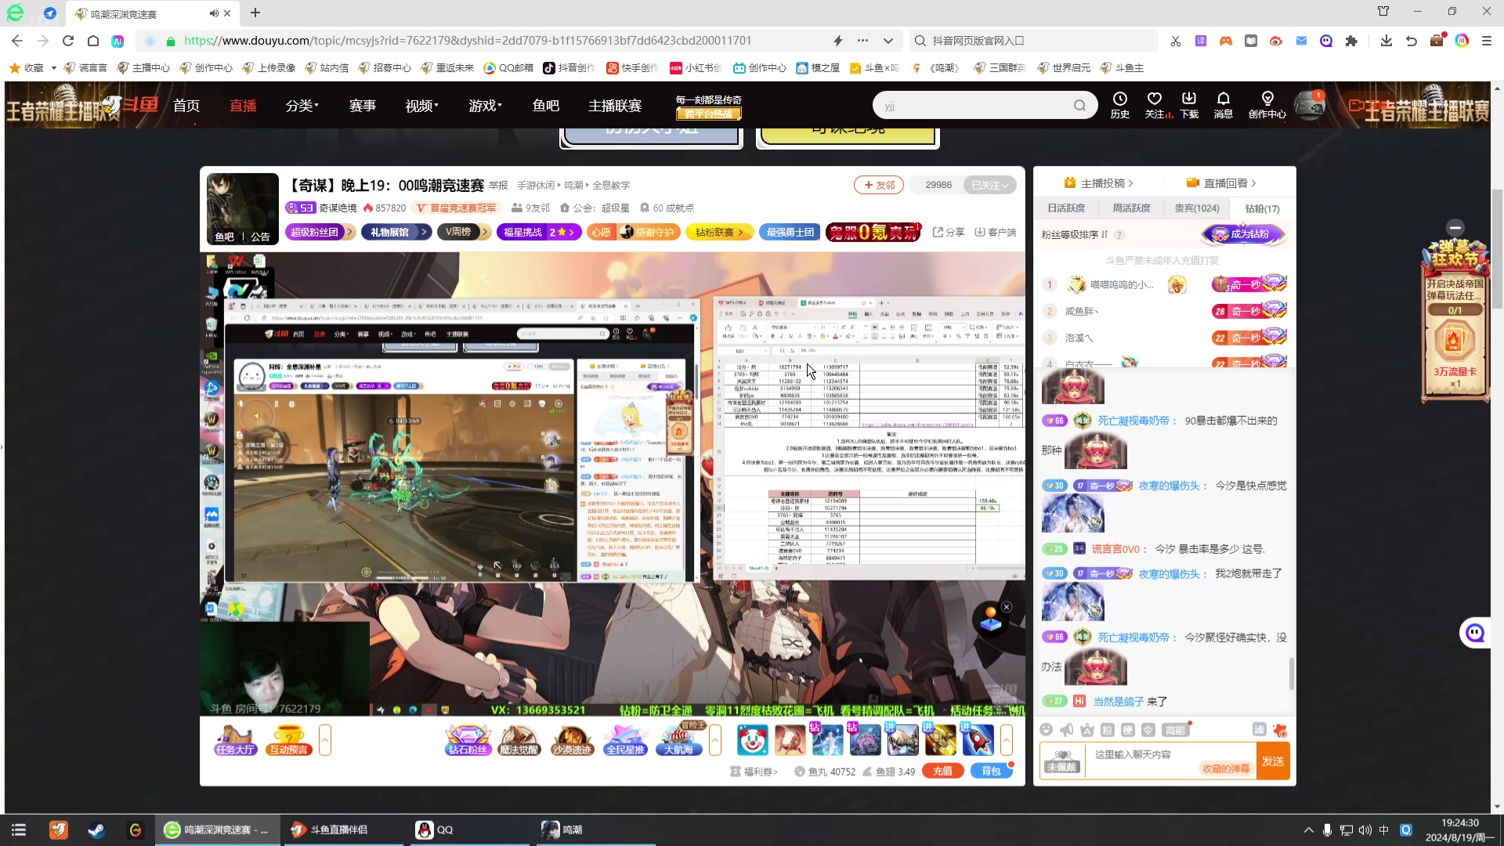
Task: Toggle system volume speaker in tray
Action: [1365, 830]
